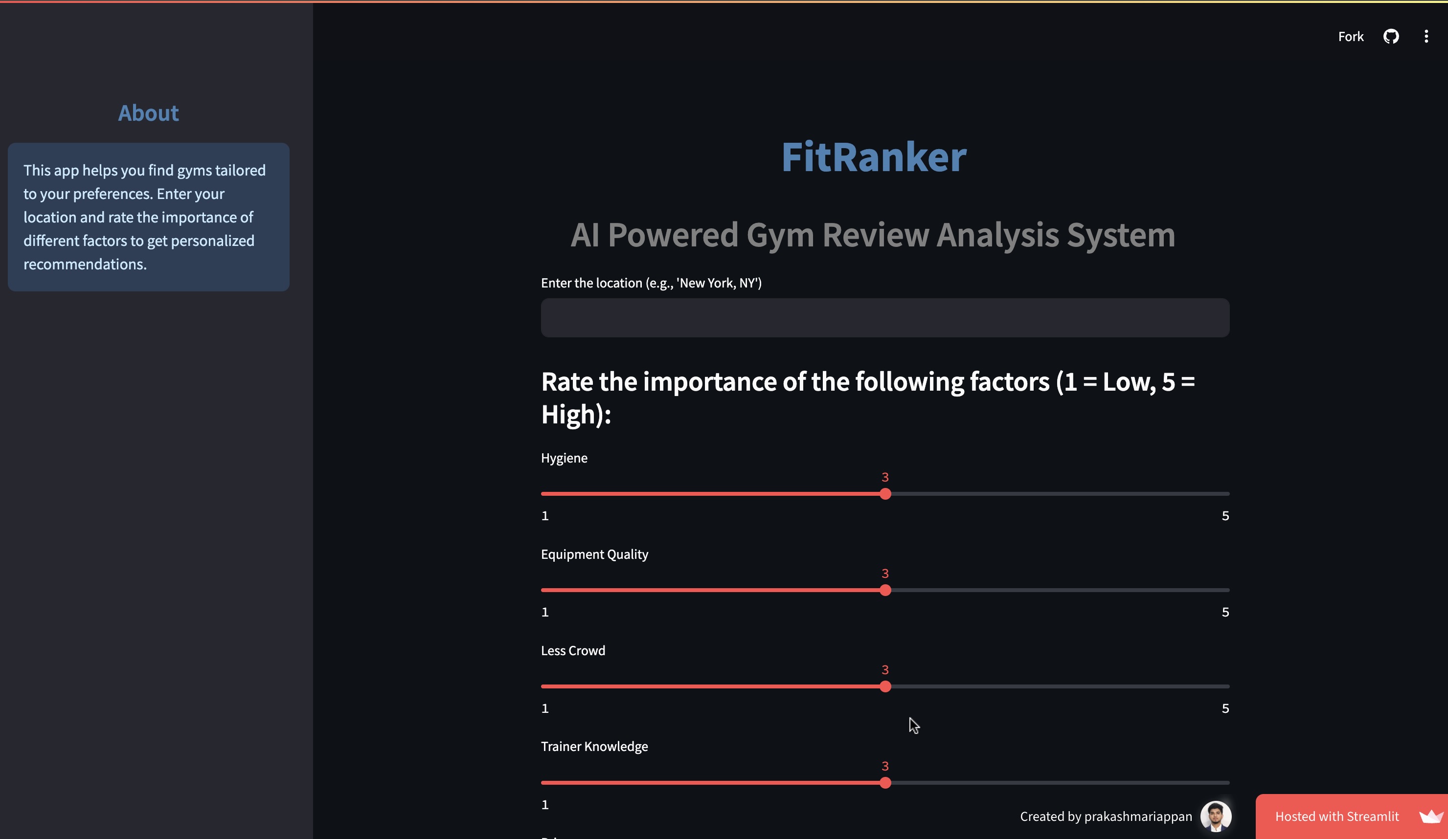The width and height of the screenshot is (1448, 839).
Task: Click the Less Crowd slider handle
Action: [886, 687]
